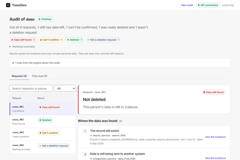Click the API connected status badge
Viewport: 240px width, 160px height.
pos(208,5)
